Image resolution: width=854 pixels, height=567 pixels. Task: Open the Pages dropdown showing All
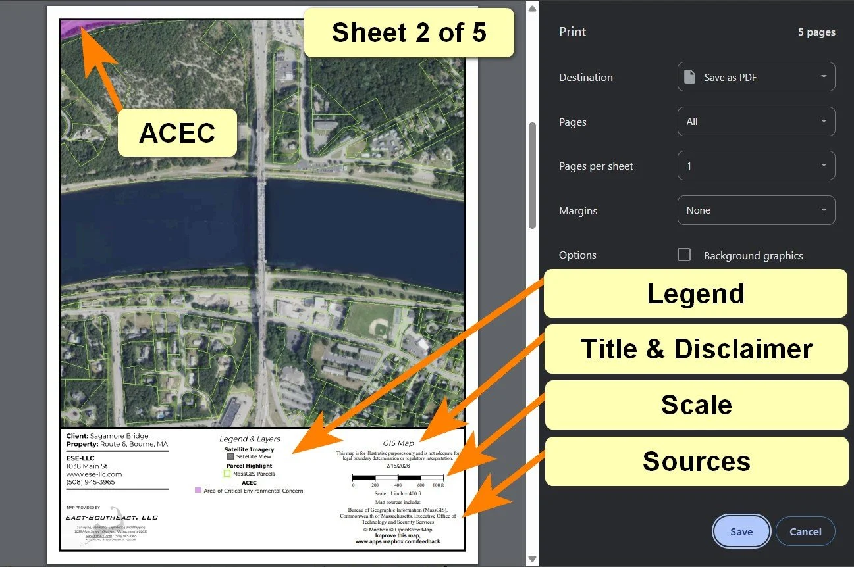coord(756,121)
